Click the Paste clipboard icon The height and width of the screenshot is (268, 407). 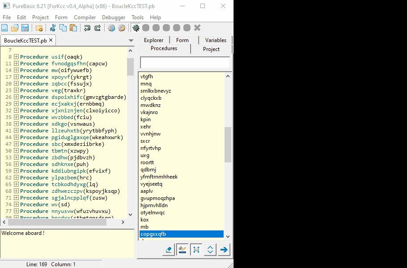click(x=73, y=28)
